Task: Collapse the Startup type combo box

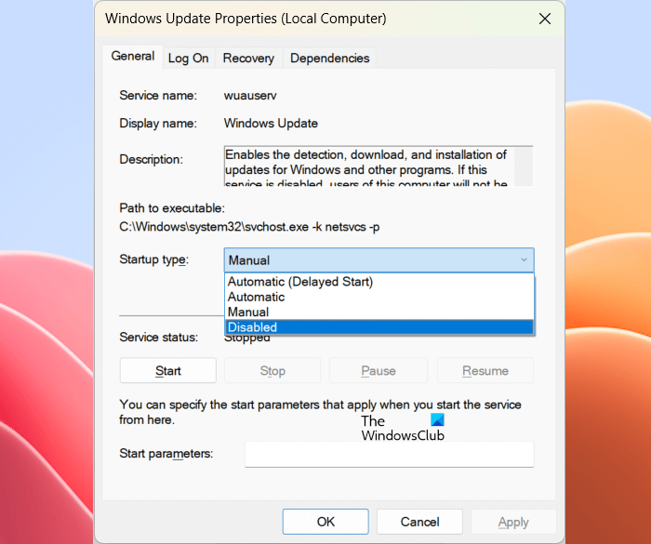Action: tap(379, 260)
